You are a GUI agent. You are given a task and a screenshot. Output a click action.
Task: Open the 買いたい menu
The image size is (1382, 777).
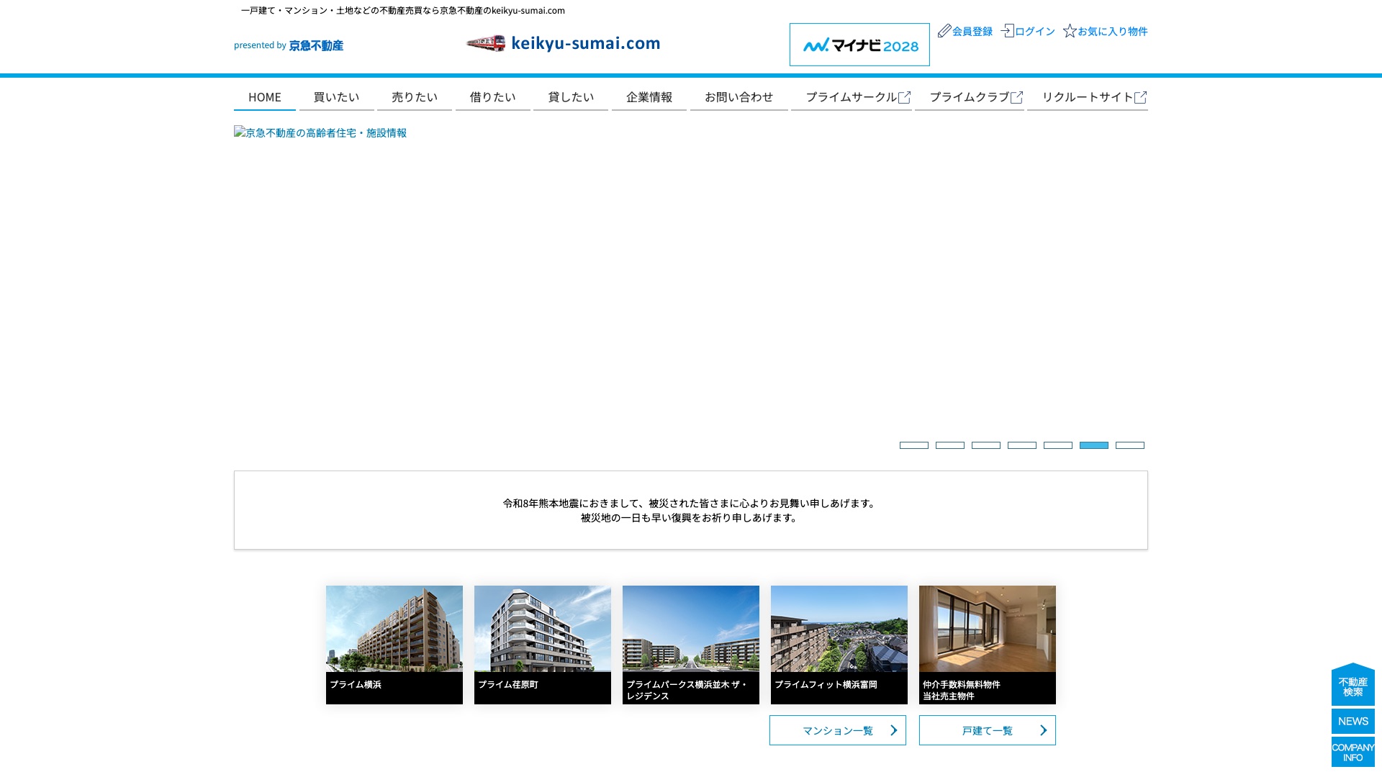[x=336, y=97]
